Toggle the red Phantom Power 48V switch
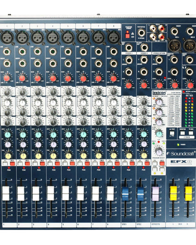The image size is (196, 245). point(128,36)
